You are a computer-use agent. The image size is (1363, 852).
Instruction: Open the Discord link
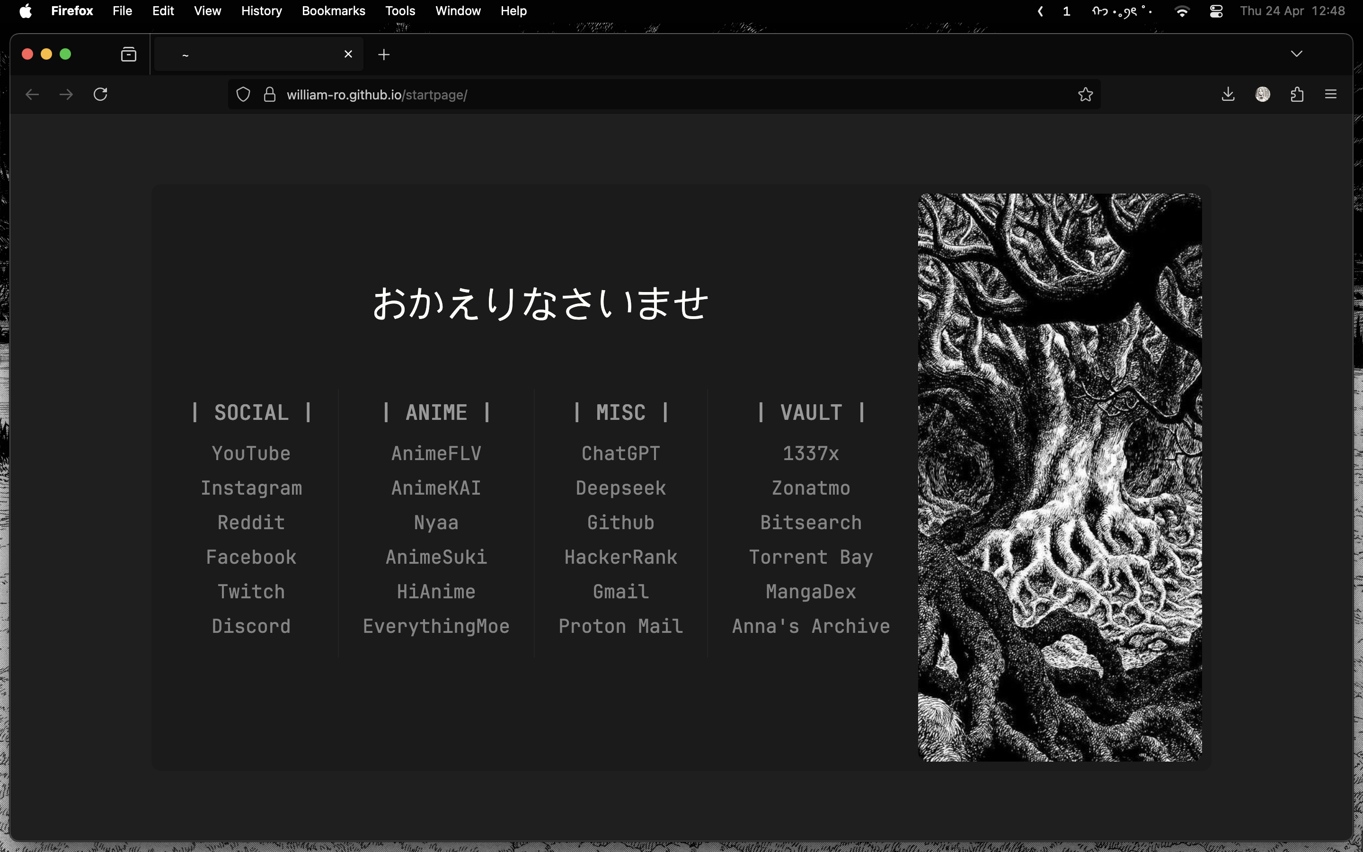251,626
